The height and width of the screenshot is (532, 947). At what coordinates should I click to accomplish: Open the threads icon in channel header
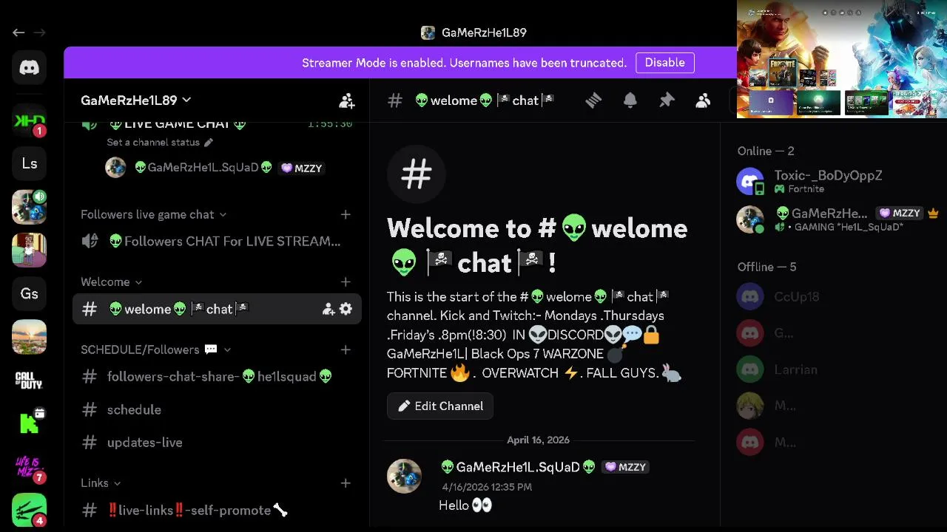[593, 100]
